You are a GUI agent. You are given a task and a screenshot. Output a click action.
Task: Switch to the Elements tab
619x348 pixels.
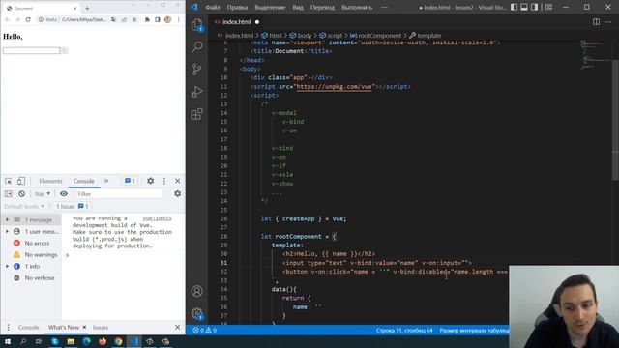50,181
